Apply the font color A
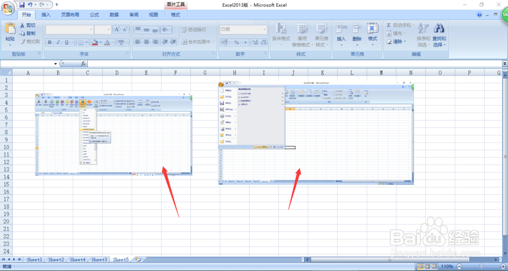Screen dimensions: 508x271 [x=107, y=43]
